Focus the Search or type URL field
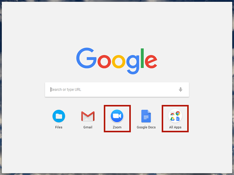234x175 pixels. click(x=117, y=90)
